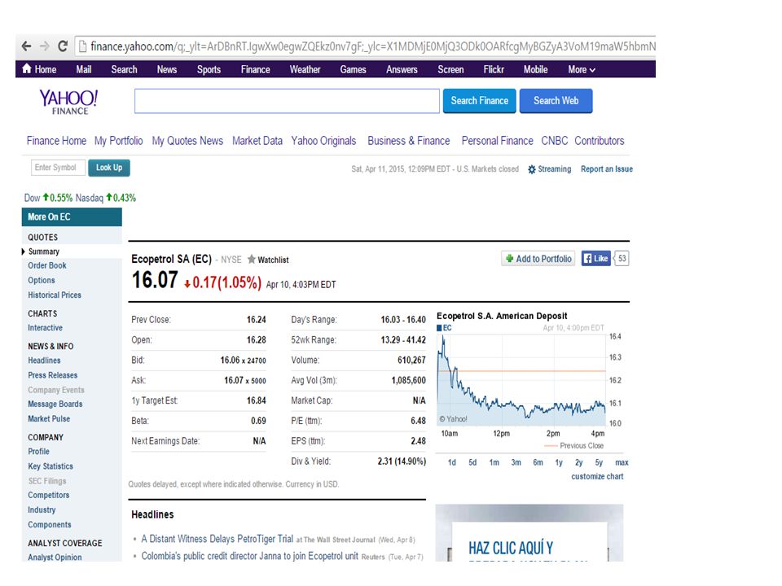
Task: Click the Look Up button
Action: 108,168
